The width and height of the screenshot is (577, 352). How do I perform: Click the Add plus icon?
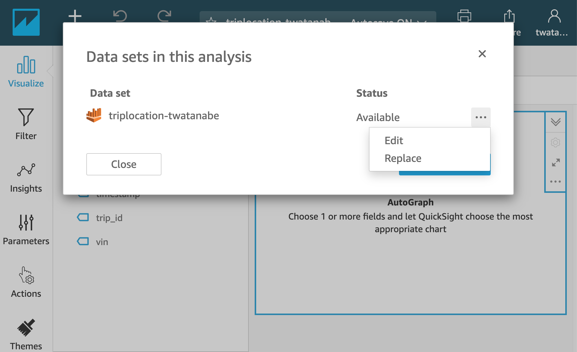[x=75, y=16]
